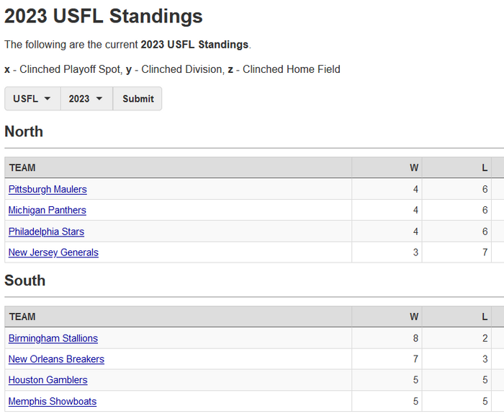
Task: Open the USFL league dropdown
Action: click(x=32, y=99)
